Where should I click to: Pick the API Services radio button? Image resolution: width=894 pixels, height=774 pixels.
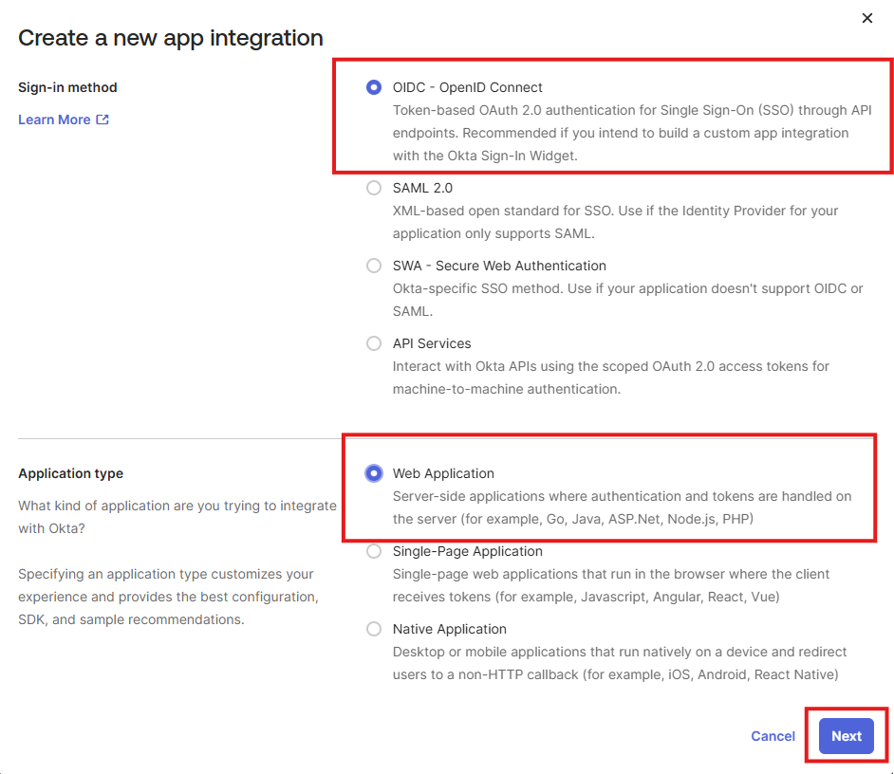pos(374,343)
